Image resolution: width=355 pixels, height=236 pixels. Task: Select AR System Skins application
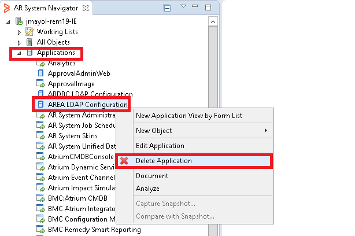(x=73, y=136)
